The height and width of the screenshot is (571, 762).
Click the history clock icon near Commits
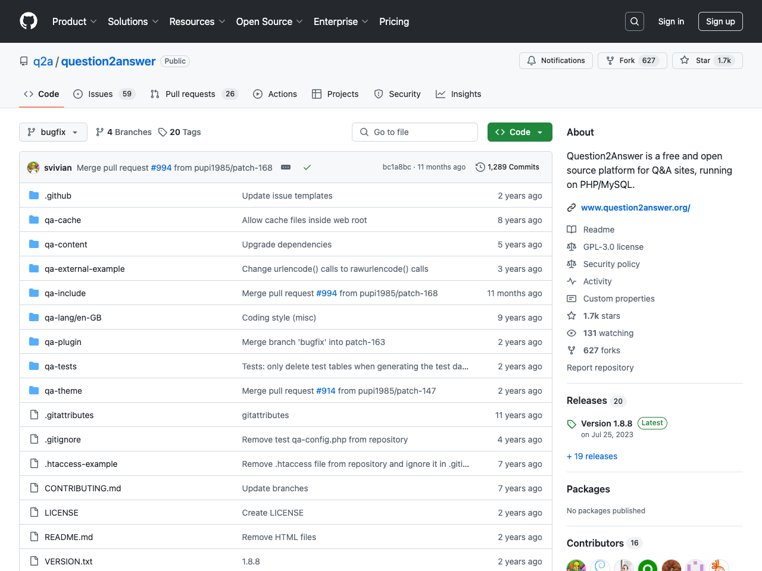pos(480,167)
